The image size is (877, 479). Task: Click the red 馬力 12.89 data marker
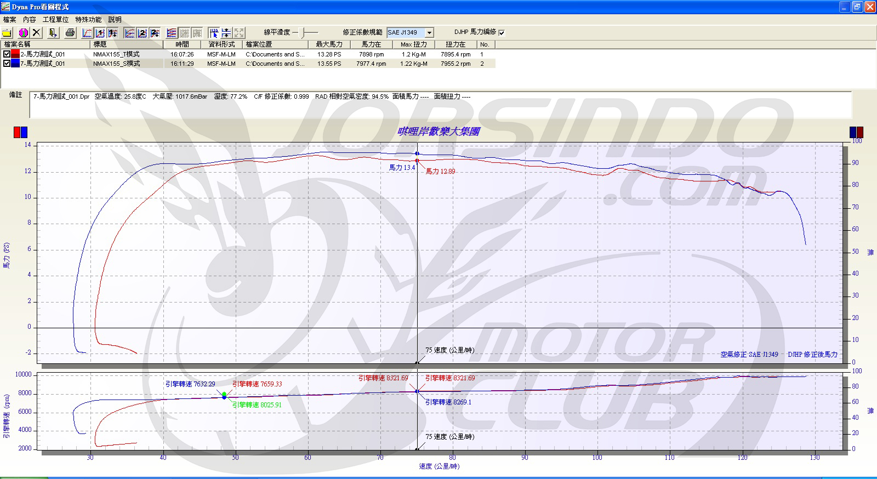coord(417,161)
